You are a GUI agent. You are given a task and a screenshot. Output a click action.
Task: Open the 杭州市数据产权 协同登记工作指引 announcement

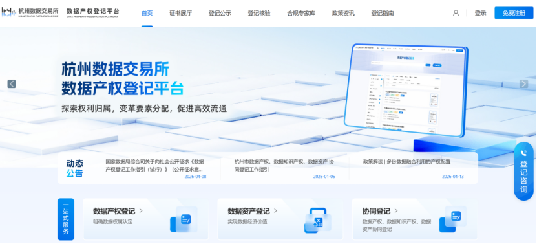click(284, 165)
